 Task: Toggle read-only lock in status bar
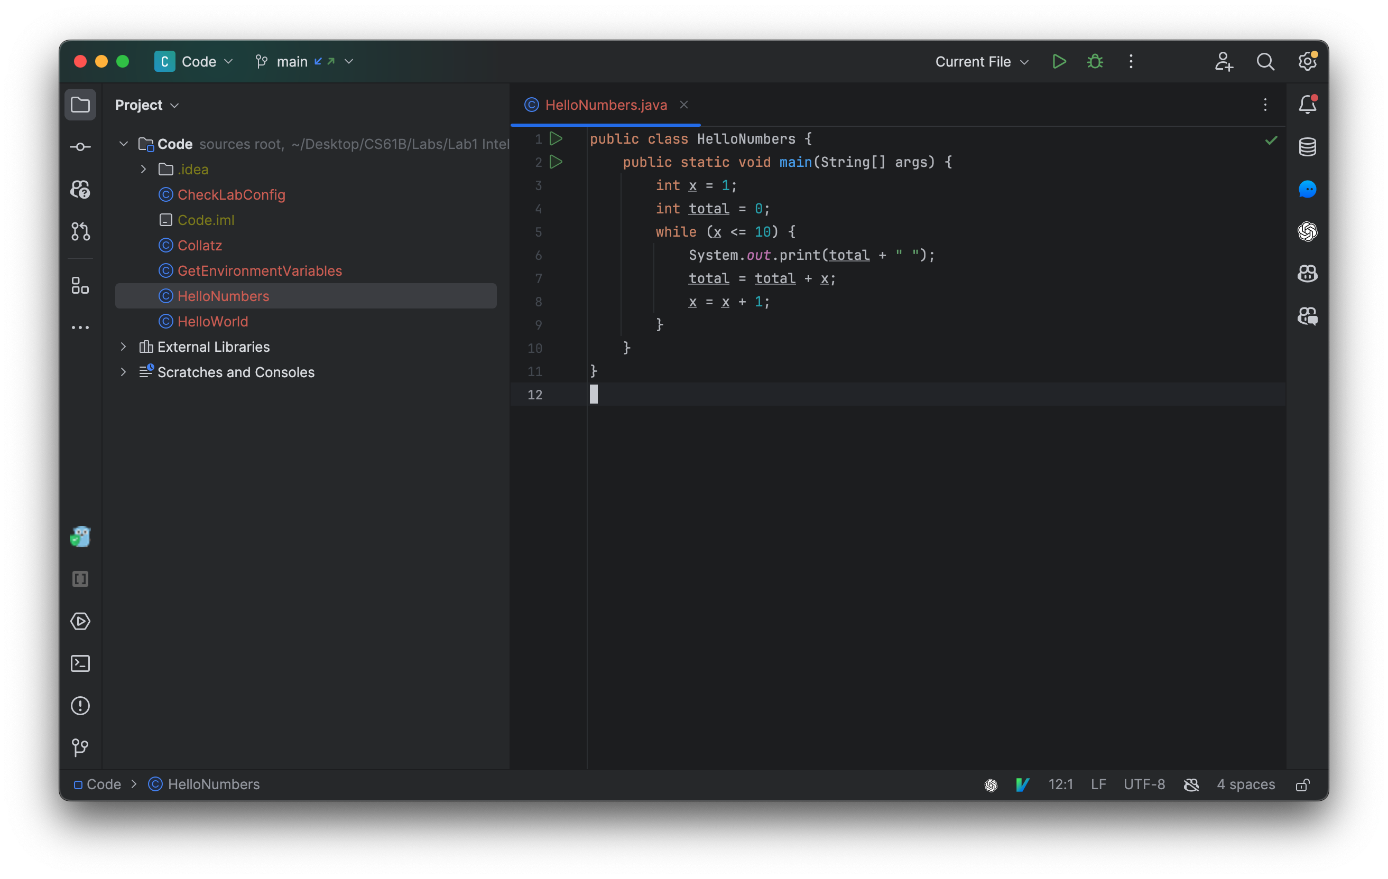1303,785
